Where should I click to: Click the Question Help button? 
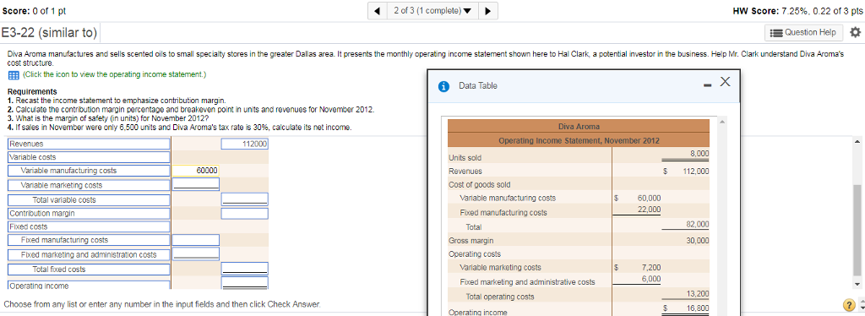tap(804, 33)
